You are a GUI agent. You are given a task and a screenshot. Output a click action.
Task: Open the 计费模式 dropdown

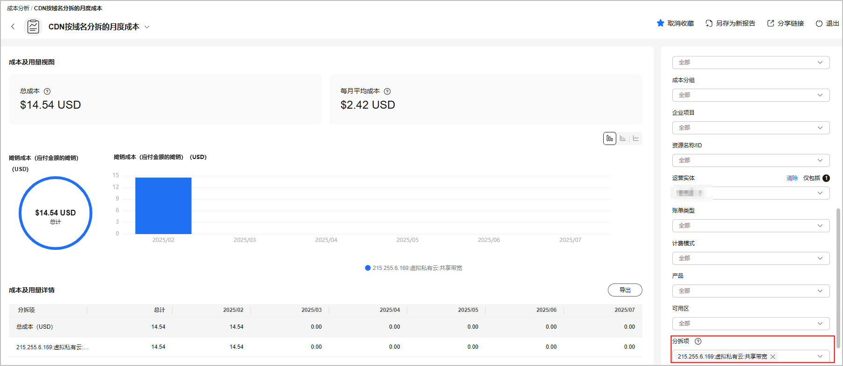pyautogui.click(x=751, y=258)
